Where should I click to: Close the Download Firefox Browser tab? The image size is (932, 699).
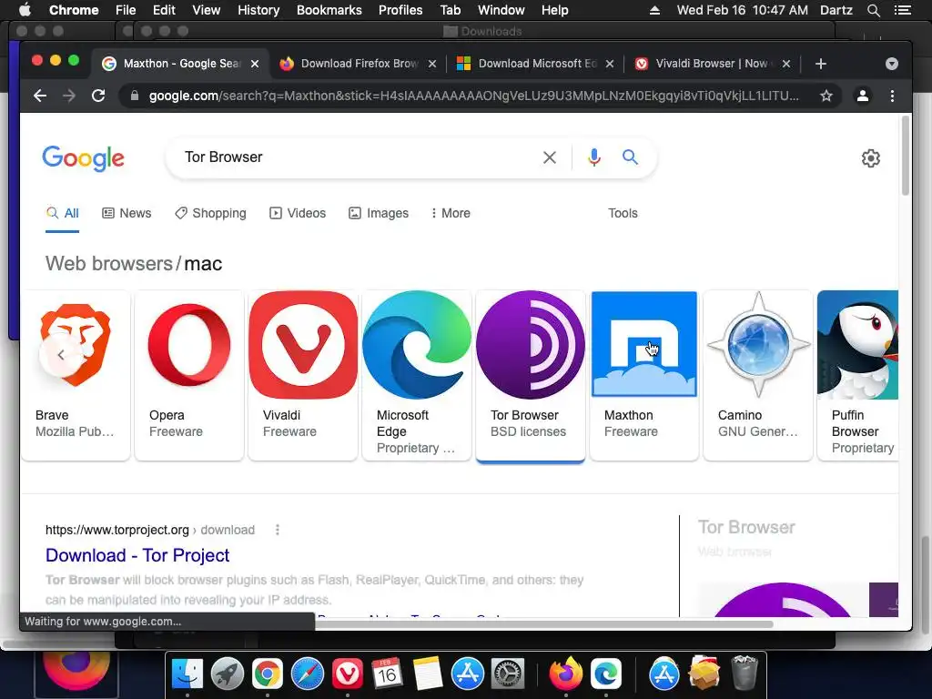pos(432,64)
